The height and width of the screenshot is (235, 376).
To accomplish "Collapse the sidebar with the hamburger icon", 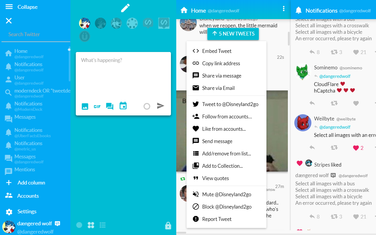I will [x=9, y=7].
